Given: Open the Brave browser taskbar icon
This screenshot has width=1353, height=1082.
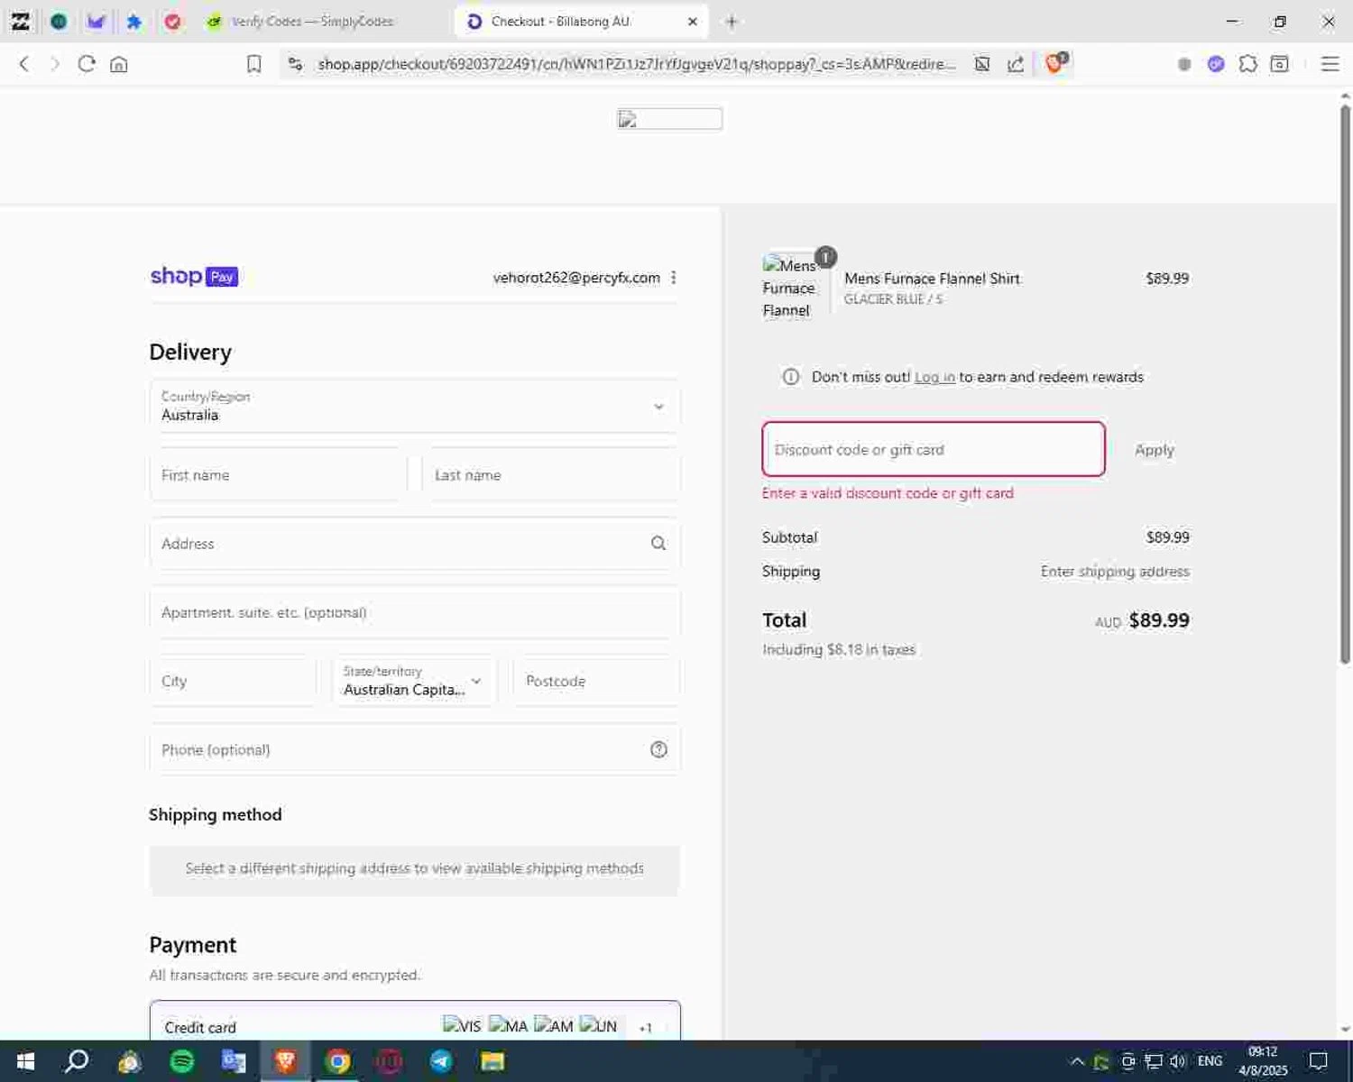Looking at the screenshot, I should click(286, 1061).
